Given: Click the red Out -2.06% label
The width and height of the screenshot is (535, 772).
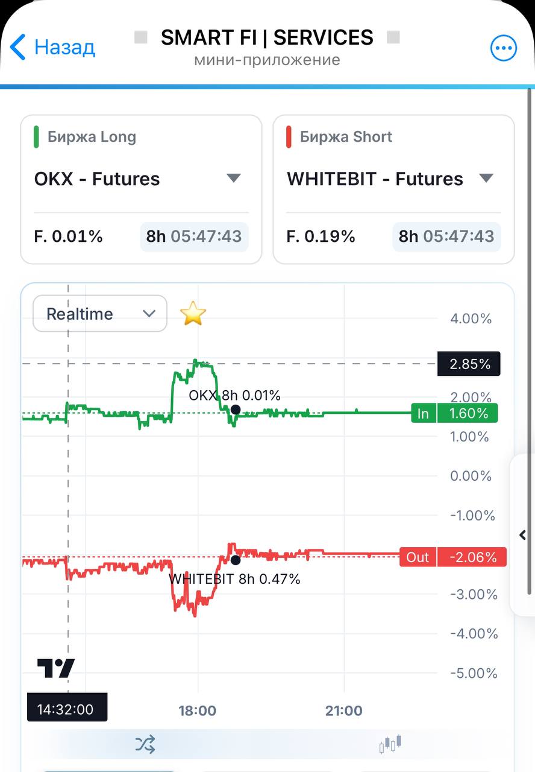Looking at the screenshot, I should [x=453, y=557].
